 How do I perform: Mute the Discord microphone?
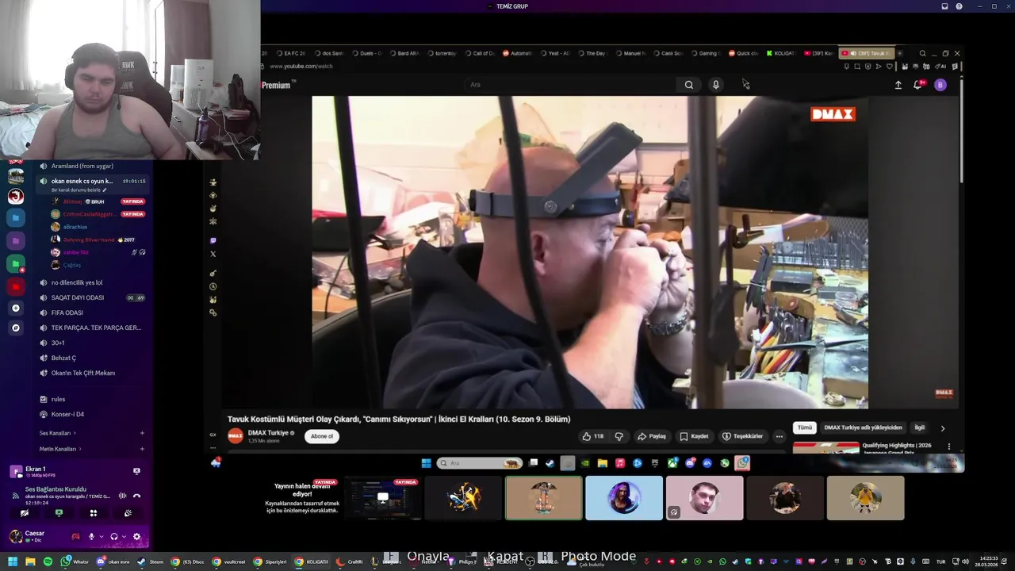pos(91,537)
